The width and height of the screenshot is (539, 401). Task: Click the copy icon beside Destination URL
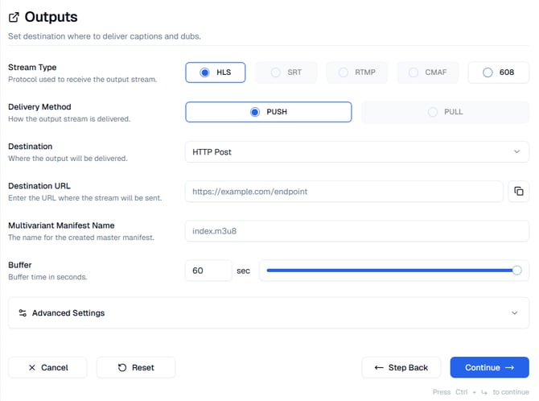coord(519,192)
